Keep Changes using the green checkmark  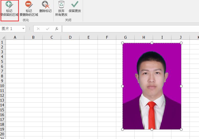(75, 5)
